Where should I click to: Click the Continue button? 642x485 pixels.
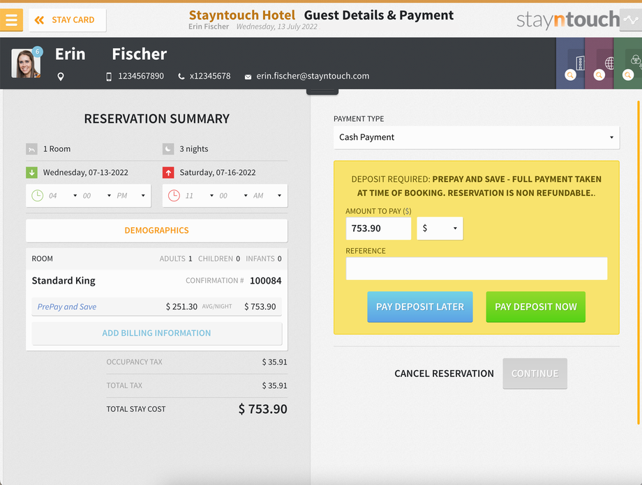(535, 374)
